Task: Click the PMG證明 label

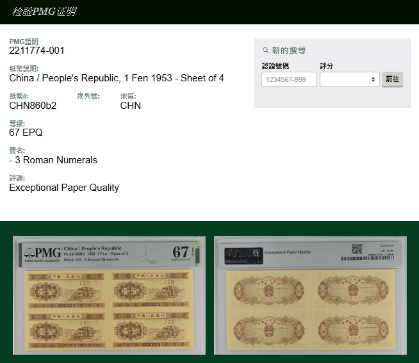Action: 24,42
